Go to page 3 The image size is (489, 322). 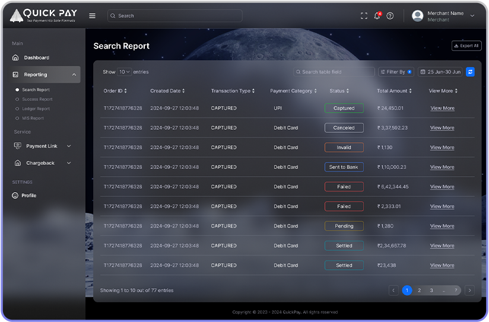431,291
